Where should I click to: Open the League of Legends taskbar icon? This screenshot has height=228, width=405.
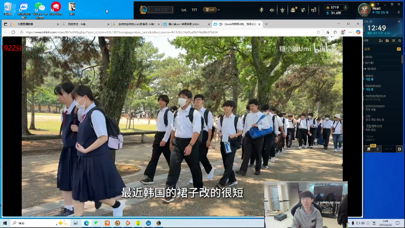coord(158,223)
